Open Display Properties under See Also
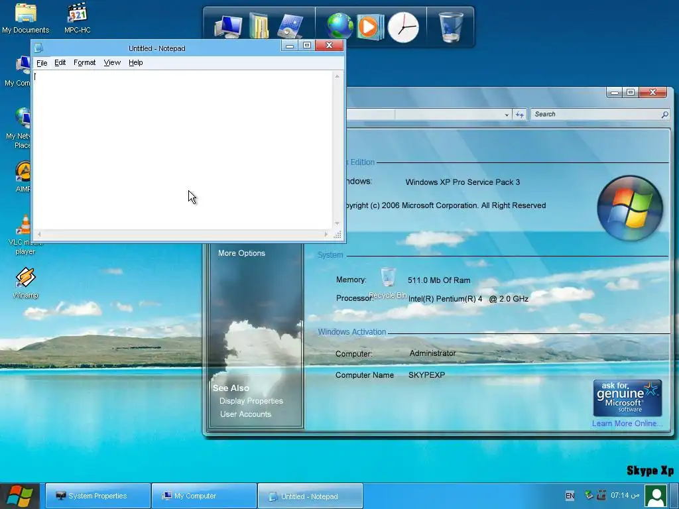The height and width of the screenshot is (509, 679). tap(251, 401)
